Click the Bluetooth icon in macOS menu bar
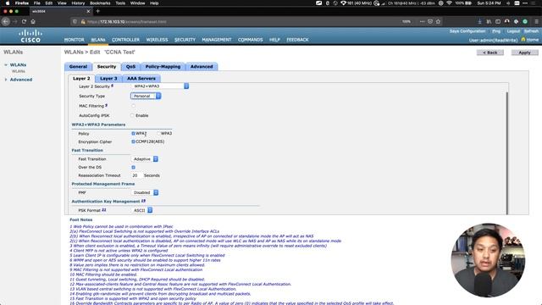The height and width of the screenshot is (305, 542). (x=328, y=3)
